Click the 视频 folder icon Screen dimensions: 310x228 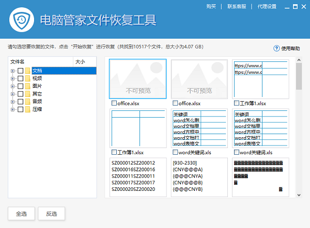28,78
